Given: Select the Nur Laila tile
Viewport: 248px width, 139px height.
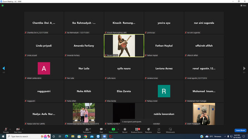Looking at the screenshot, I should [84, 68].
